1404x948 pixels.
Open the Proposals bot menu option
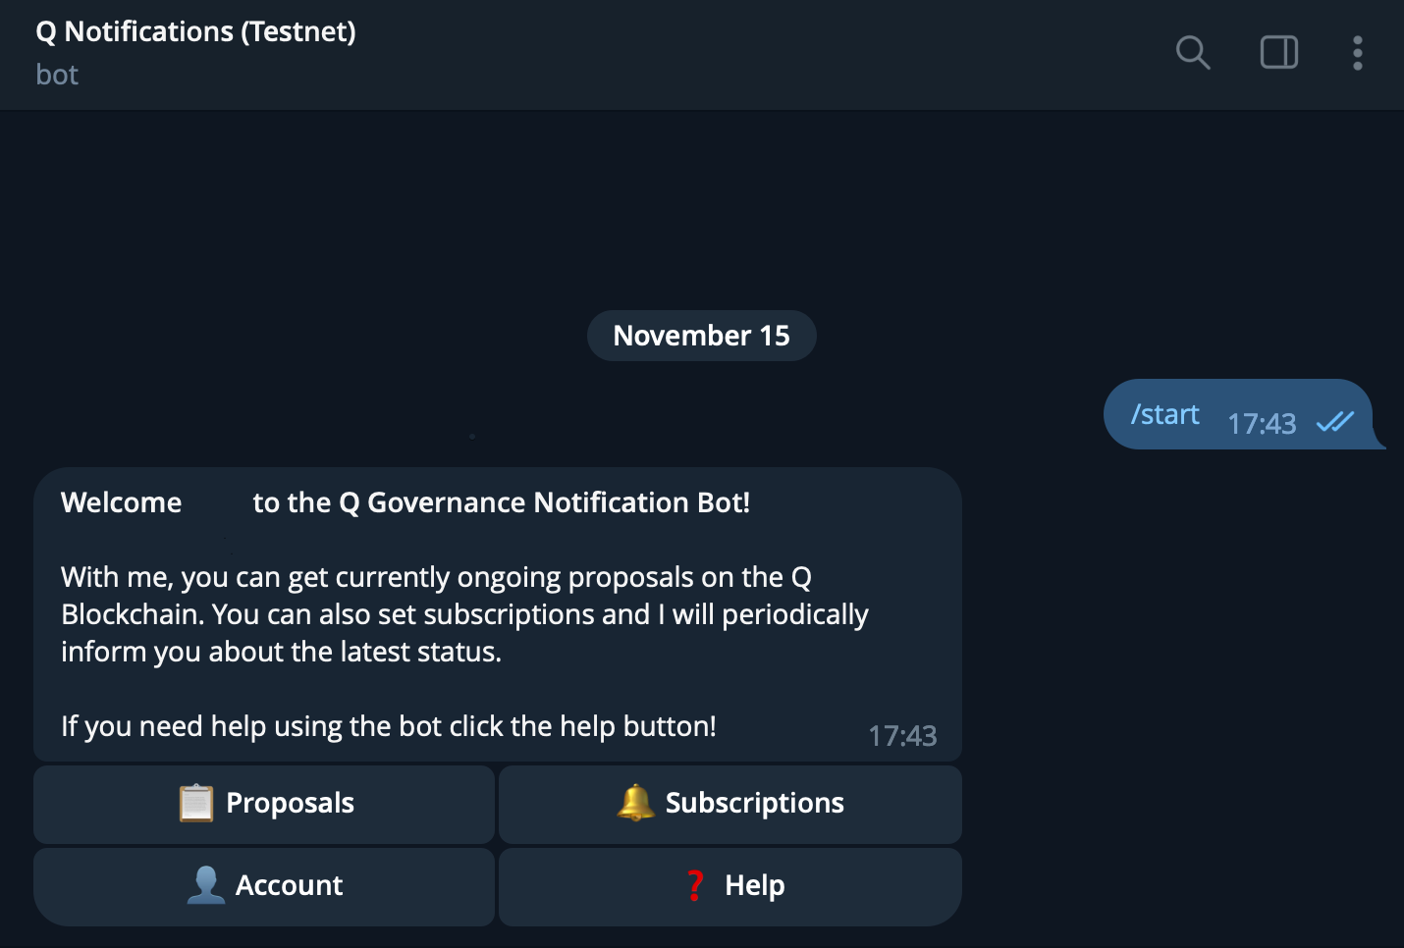(x=263, y=804)
